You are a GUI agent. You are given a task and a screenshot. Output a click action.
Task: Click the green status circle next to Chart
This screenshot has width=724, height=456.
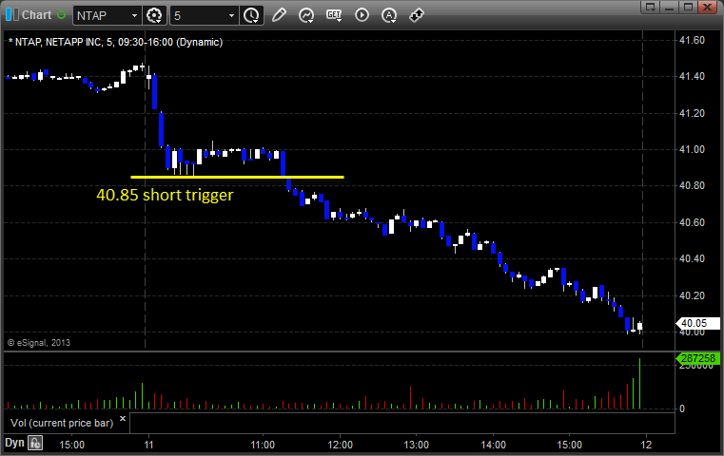tap(62, 15)
